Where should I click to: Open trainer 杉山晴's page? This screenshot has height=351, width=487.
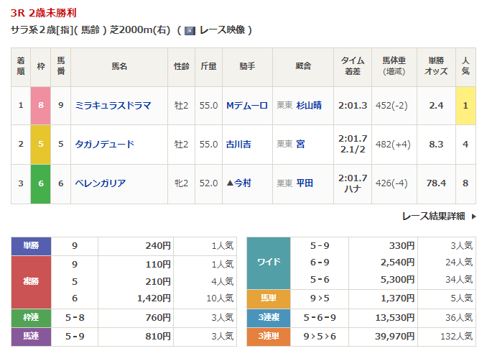[x=309, y=106]
